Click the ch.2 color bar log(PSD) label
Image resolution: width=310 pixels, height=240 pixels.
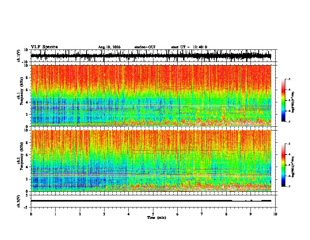click(x=293, y=167)
